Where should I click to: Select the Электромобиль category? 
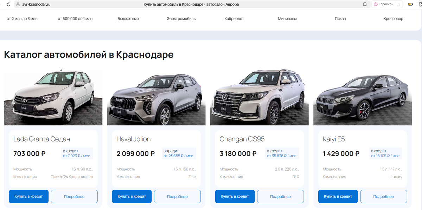pyautogui.click(x=181, y=19)
